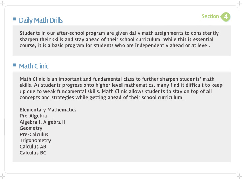This screenshot has height=181, width=243.
Task: Click the bottom-right crop mark cross
Action: point(240,176)
